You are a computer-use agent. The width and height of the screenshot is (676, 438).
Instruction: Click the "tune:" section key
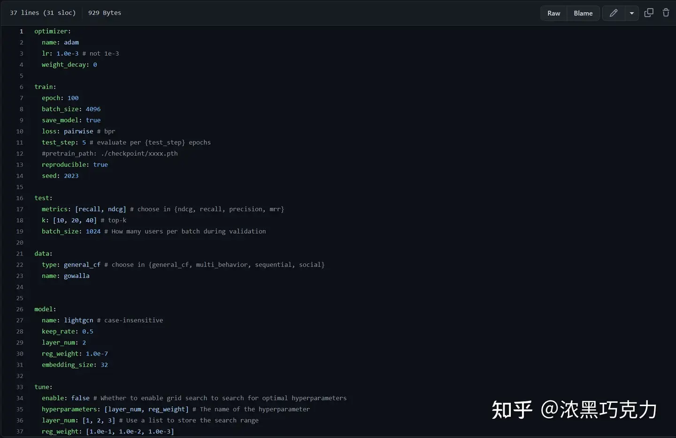click(44, 387)
